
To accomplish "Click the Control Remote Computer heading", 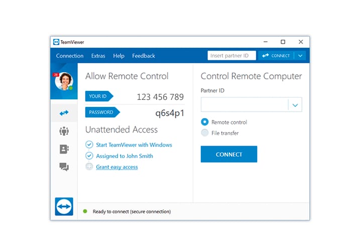I will coord(251,76).
